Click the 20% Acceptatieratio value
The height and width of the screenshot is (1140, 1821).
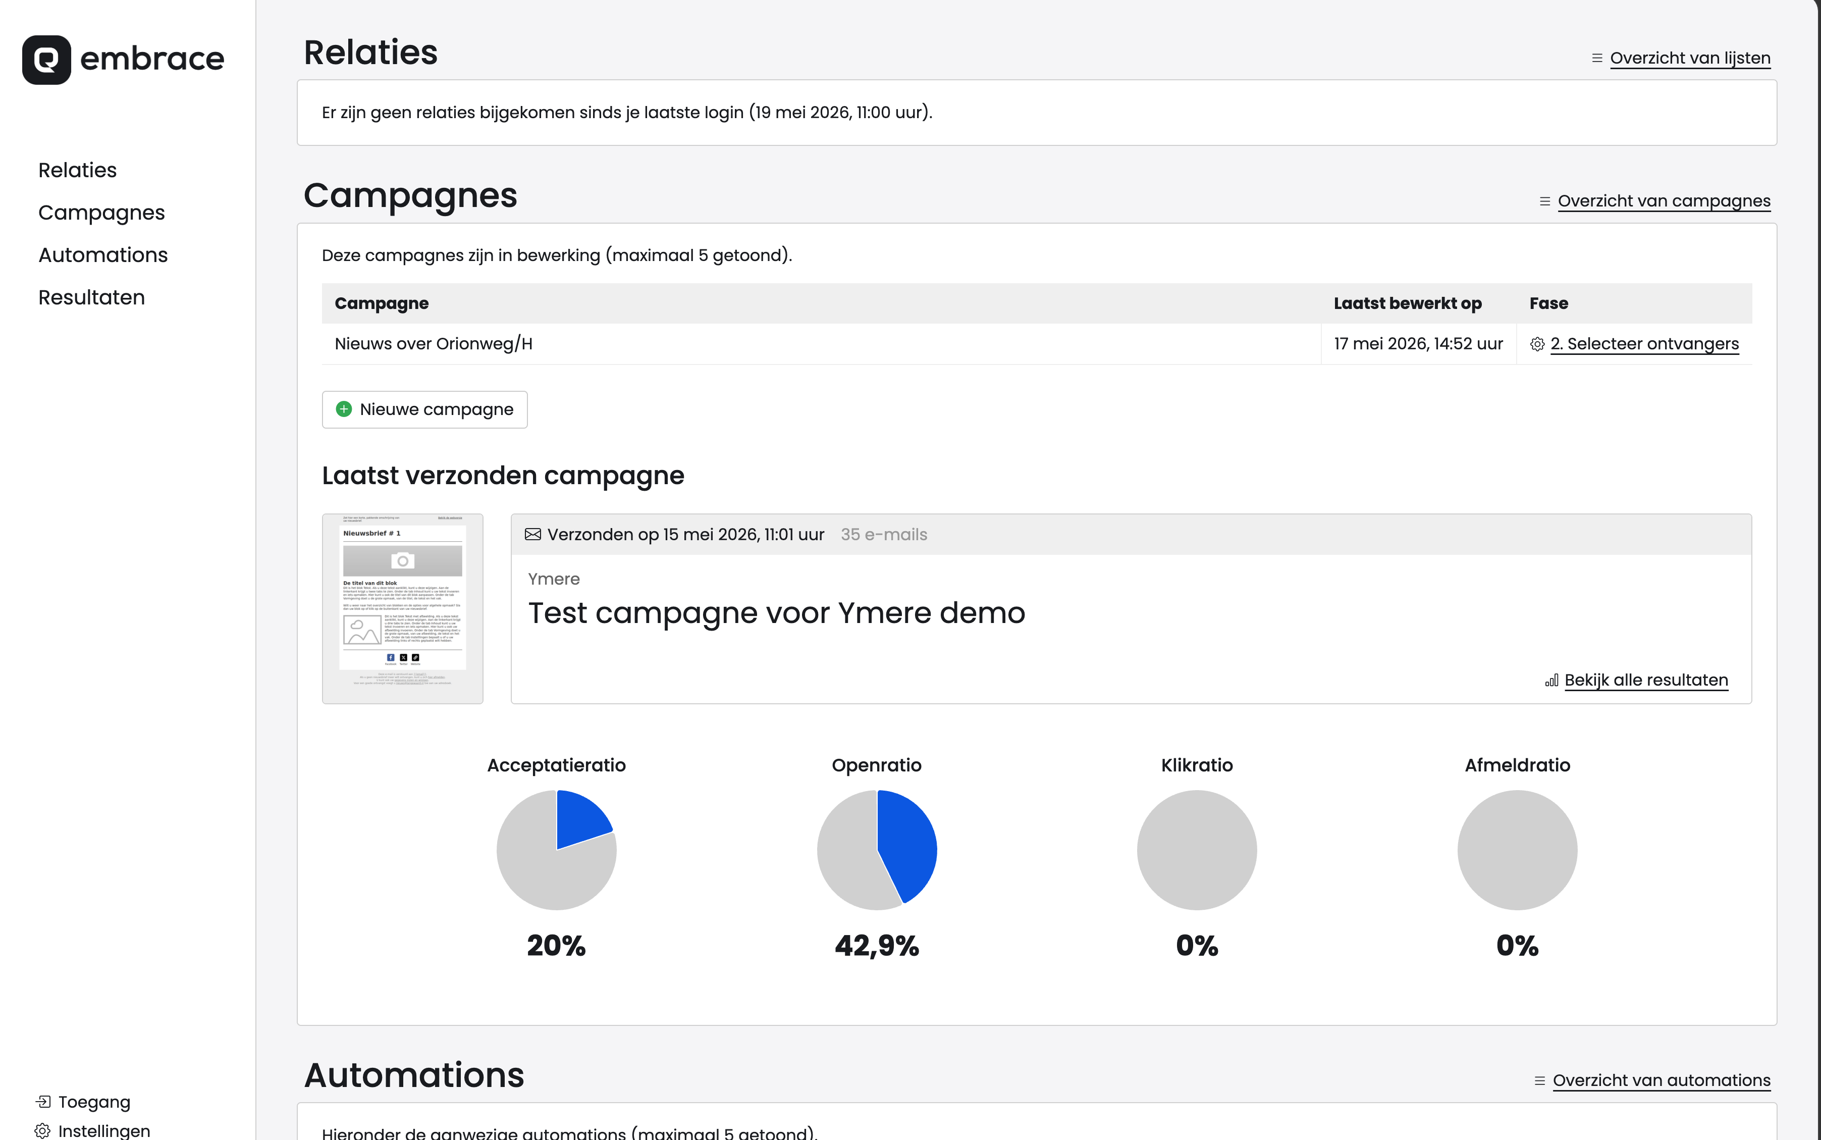point(556,946)
